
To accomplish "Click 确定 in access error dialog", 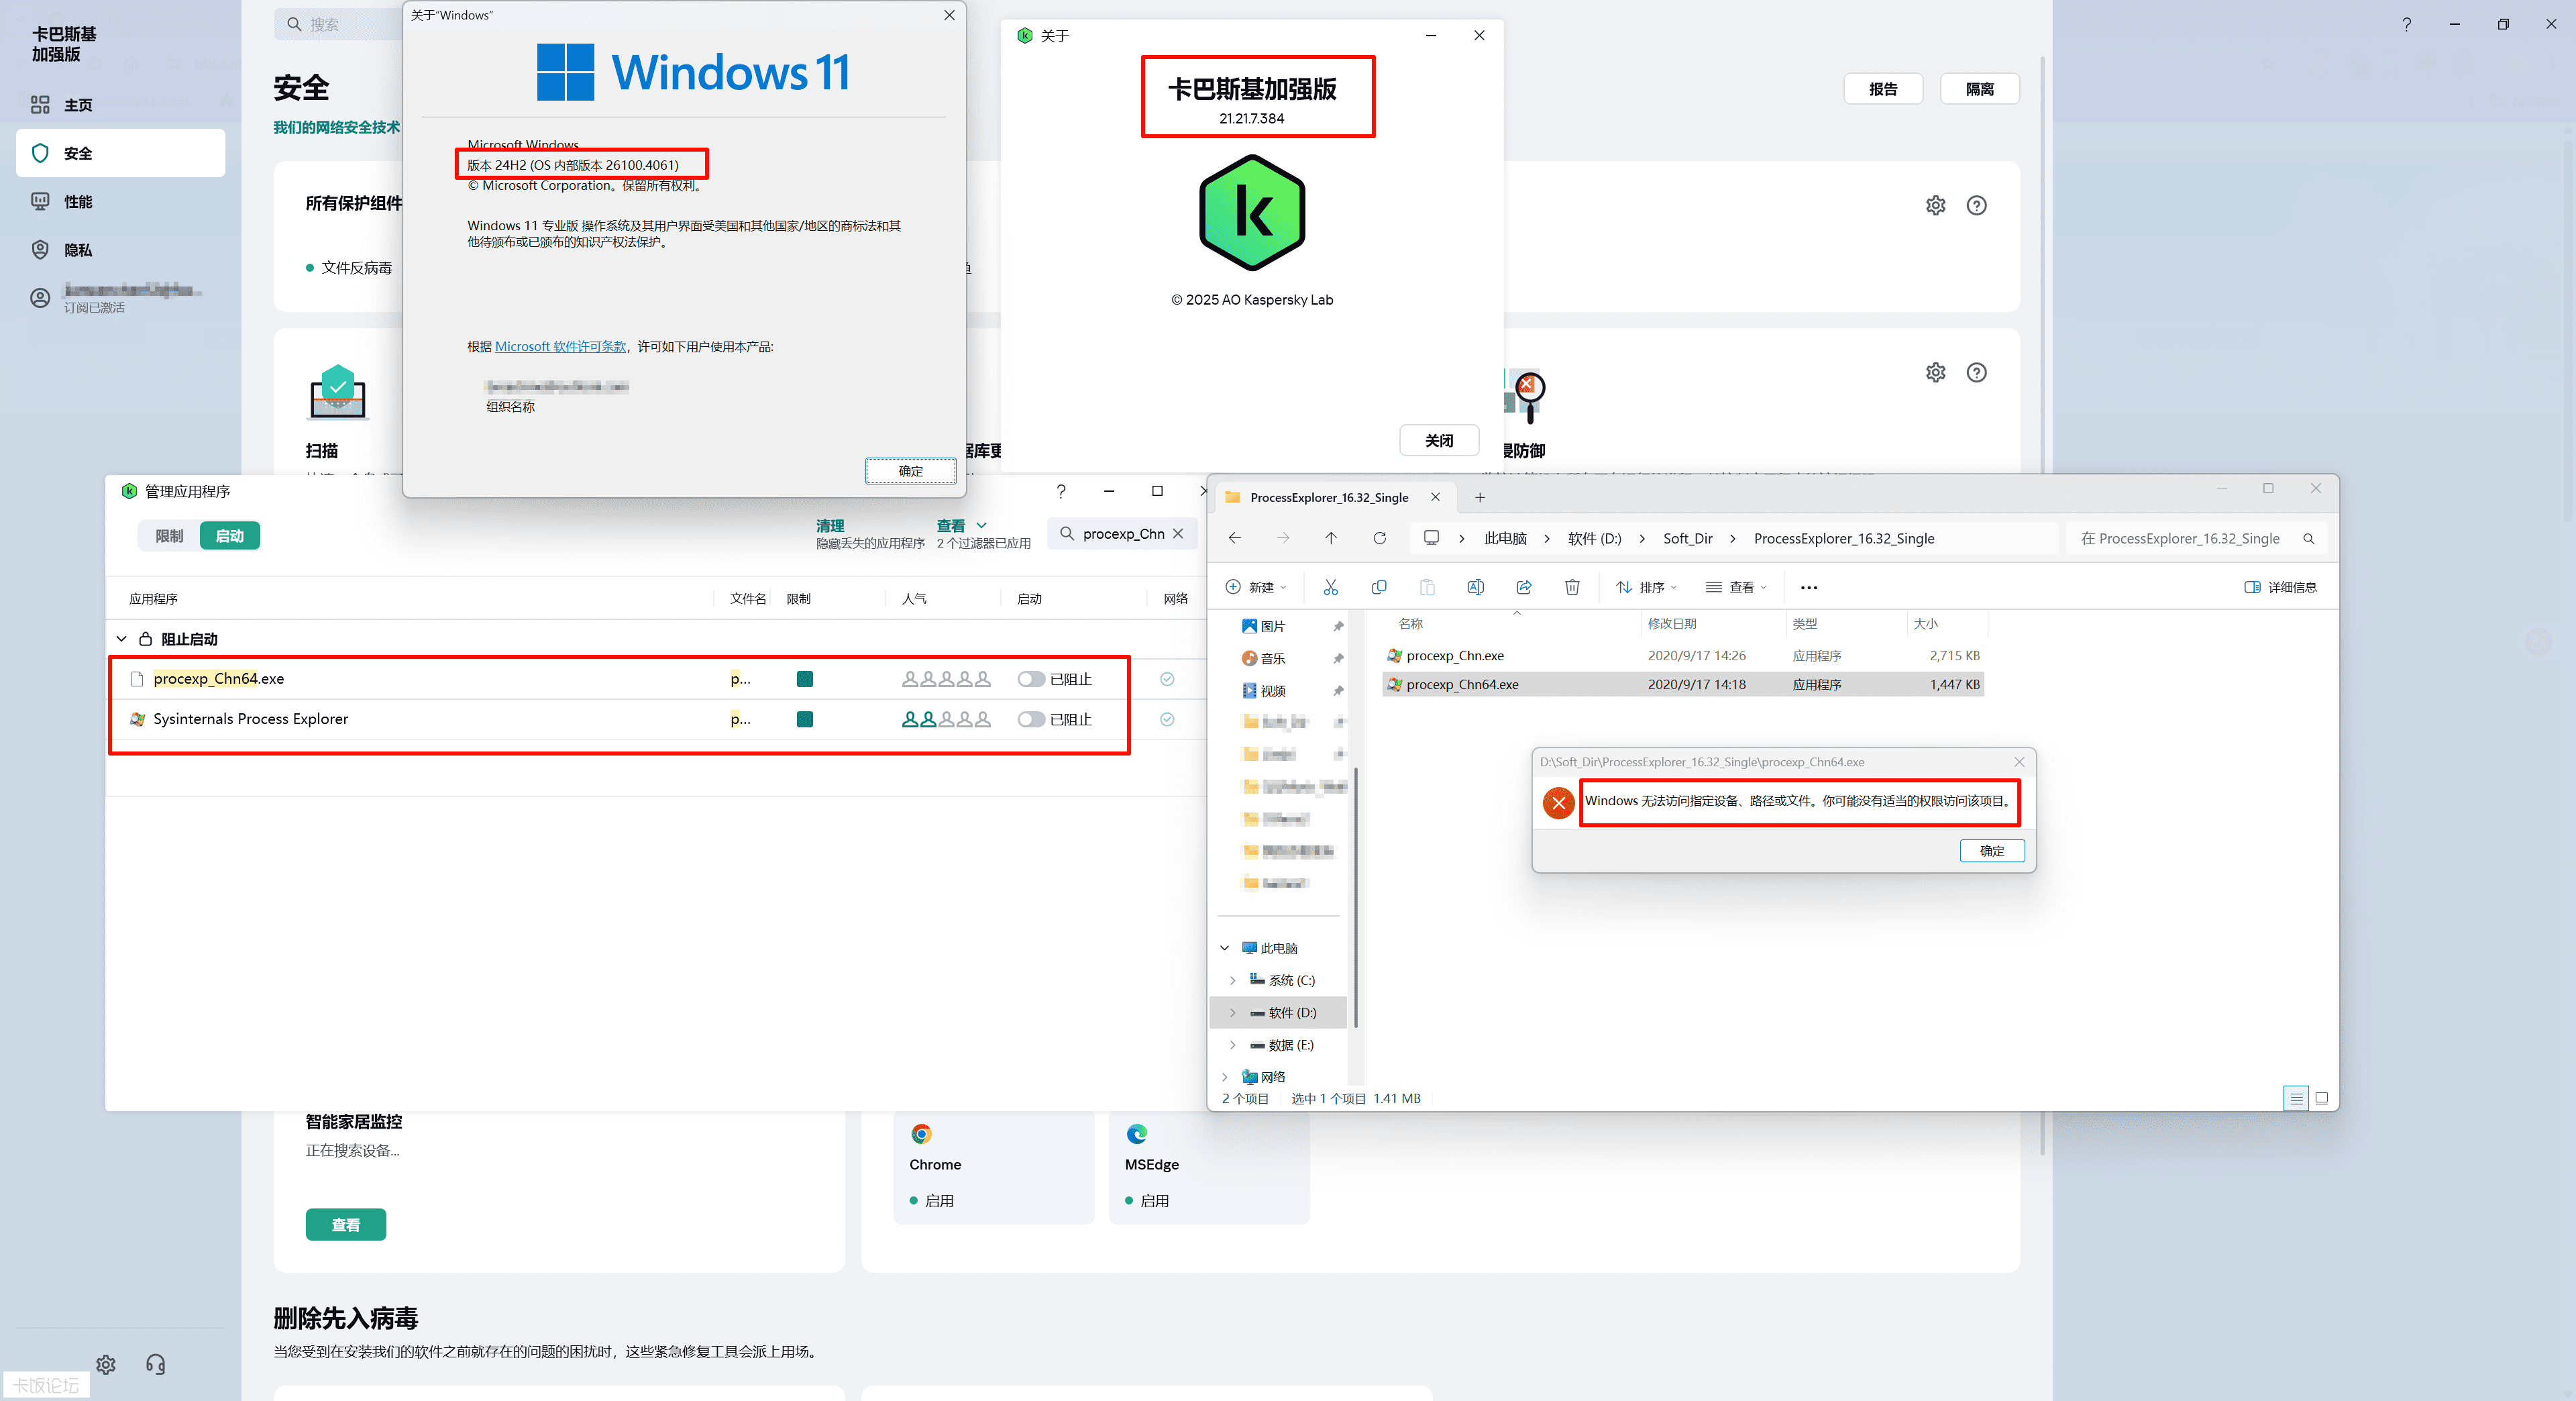I will pyautogui.click(x=1992, y=851).
